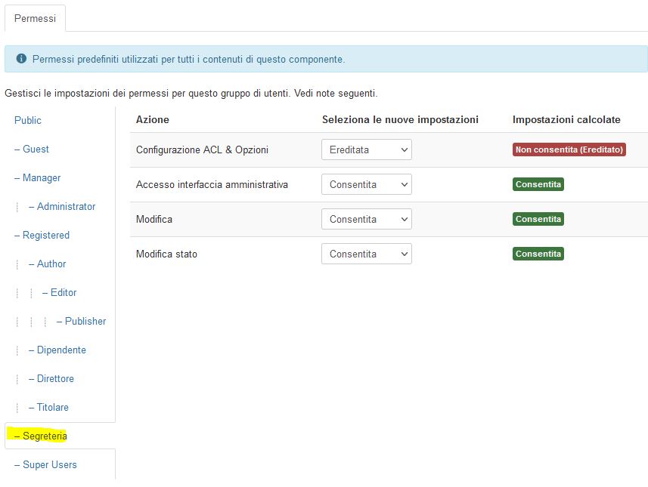
Task: Click the info icon in the blue notice
Action: tap(21, 59)
